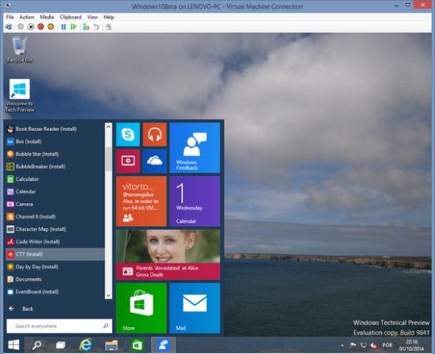Open Store from taskbar
This screenshot has height=354, width=435.
tap(137, 345)
